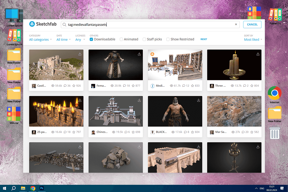
Task: Download the fortress wall model via its icon
Action: coord(199,147)
